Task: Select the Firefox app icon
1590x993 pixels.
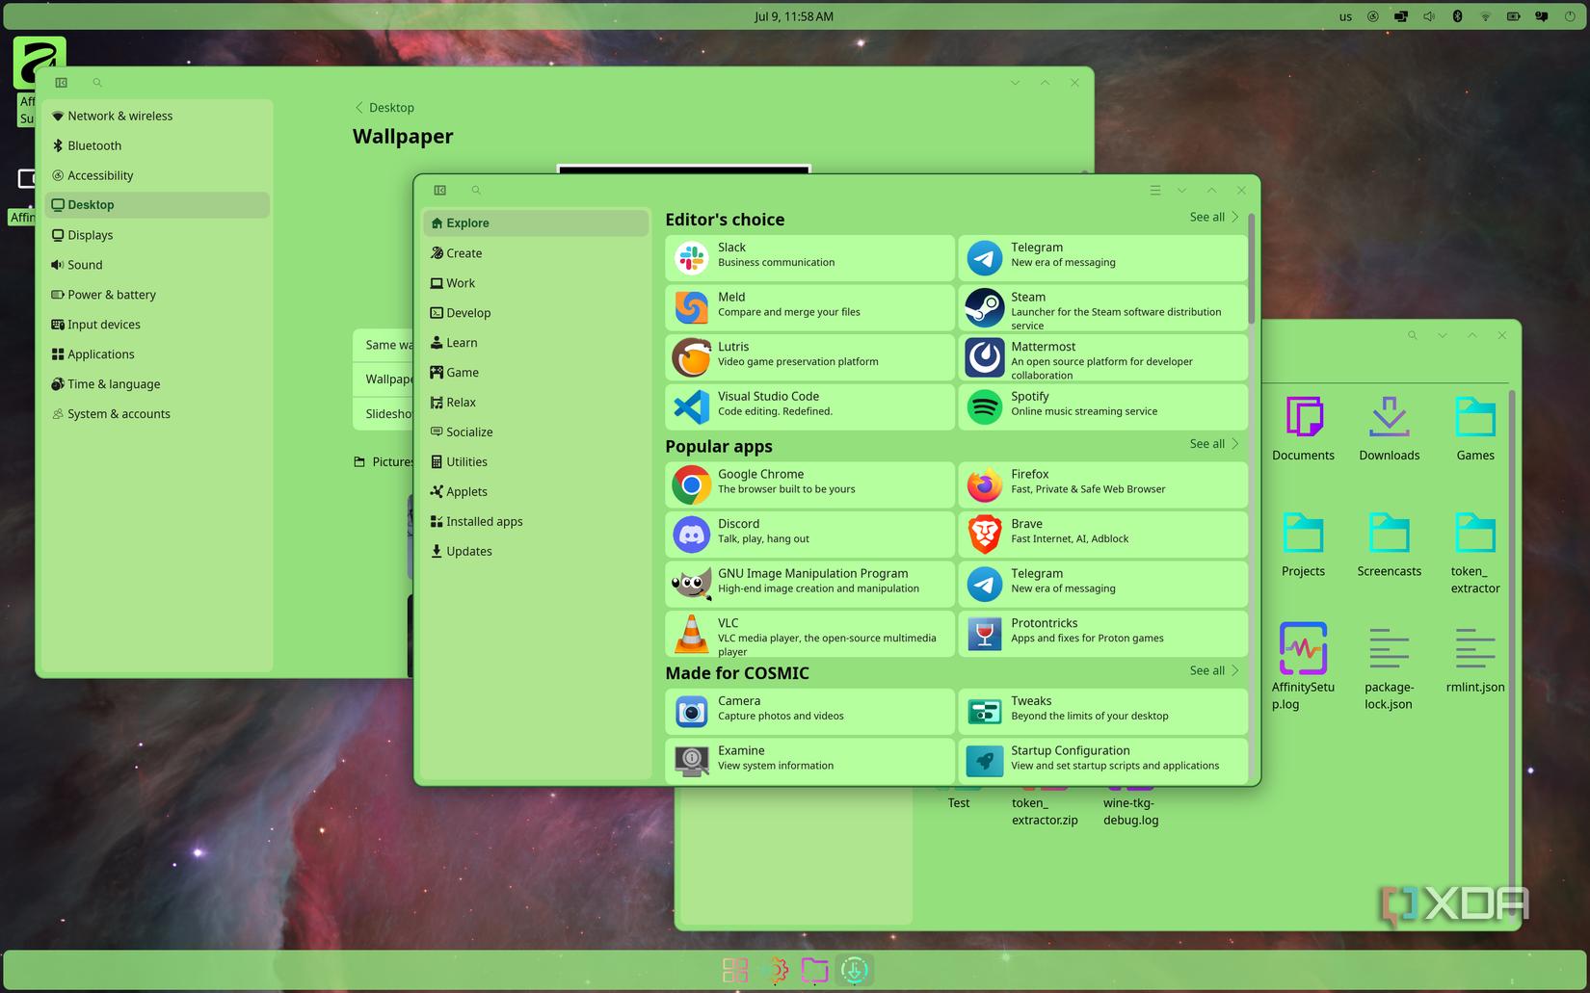Action: pyautogui.click(x=984, y=484)
